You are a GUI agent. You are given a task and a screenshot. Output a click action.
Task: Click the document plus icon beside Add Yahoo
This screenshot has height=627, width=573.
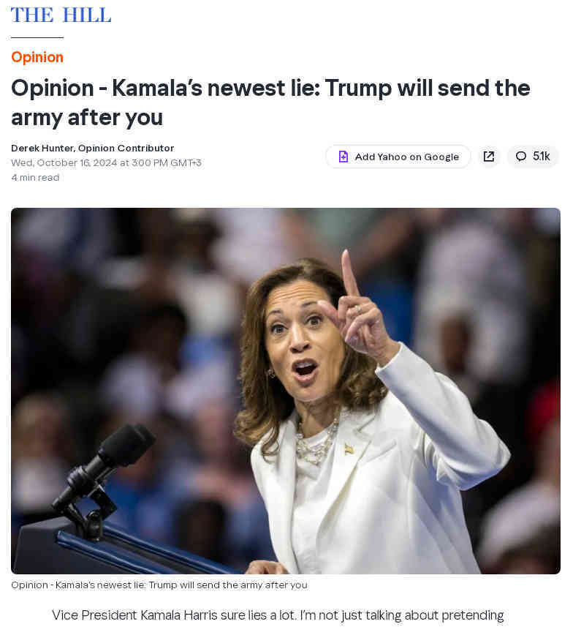pos(344,157)
